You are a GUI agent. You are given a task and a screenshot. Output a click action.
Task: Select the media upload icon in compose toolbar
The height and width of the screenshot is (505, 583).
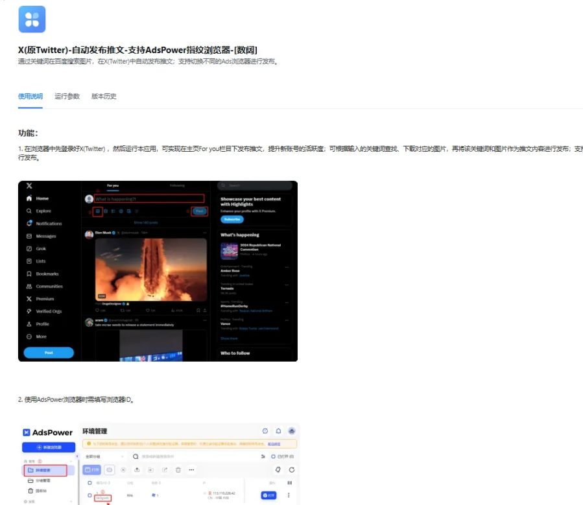99,211
